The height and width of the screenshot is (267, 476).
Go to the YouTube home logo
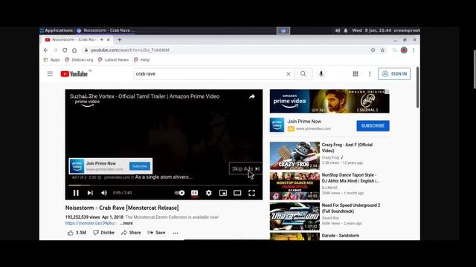pyautogui.click(x=74, y=74)
